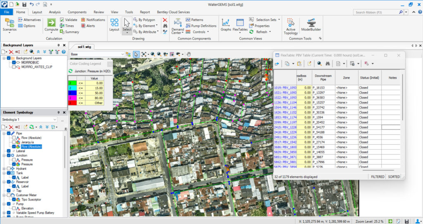
Task: Click the Compute button in the ribbon
Action: (x=52, y=24)
